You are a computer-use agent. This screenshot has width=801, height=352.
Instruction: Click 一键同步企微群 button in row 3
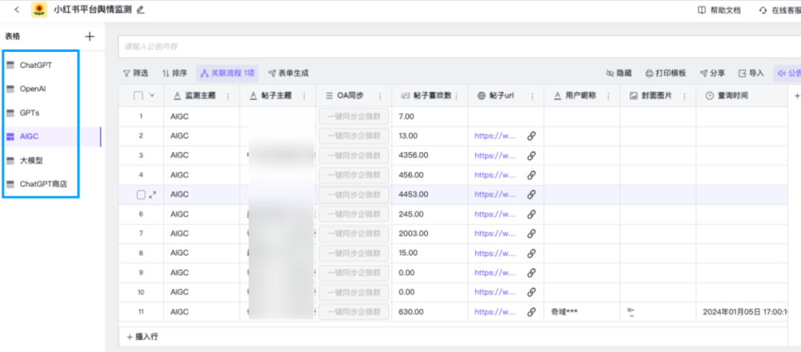pos(354,156)
